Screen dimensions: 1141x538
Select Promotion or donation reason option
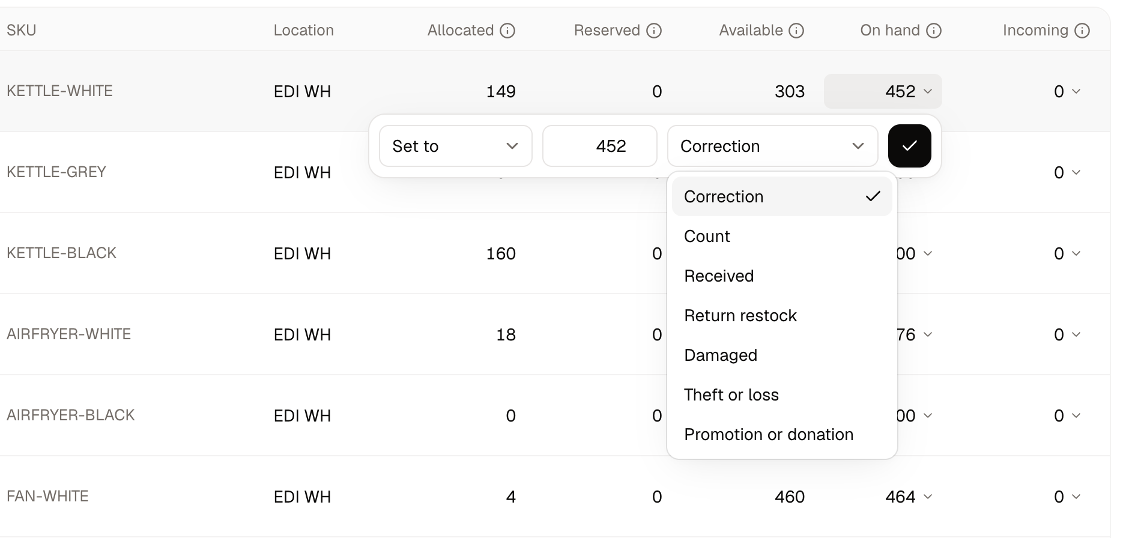pyautogui.click(x=782, y=434)
